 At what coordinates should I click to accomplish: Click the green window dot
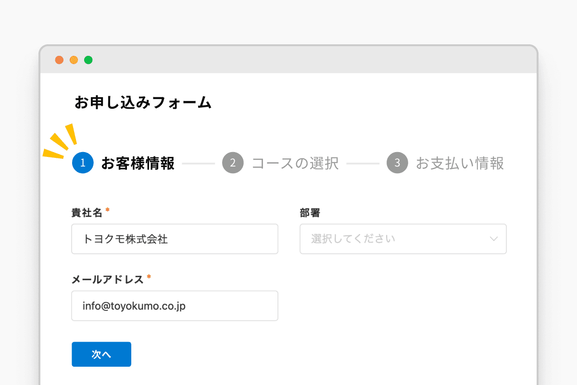pos(88,60)
